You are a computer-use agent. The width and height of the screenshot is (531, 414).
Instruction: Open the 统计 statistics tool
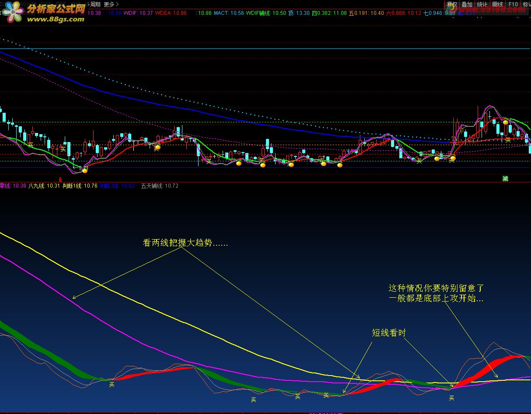(x=482, y=4)
